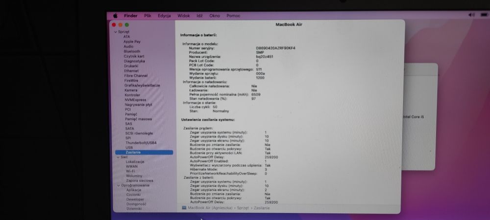Select Grafika/wyświetlacze in sidebar
Viewport: 490px width, 220px height.
pos(142,86)
